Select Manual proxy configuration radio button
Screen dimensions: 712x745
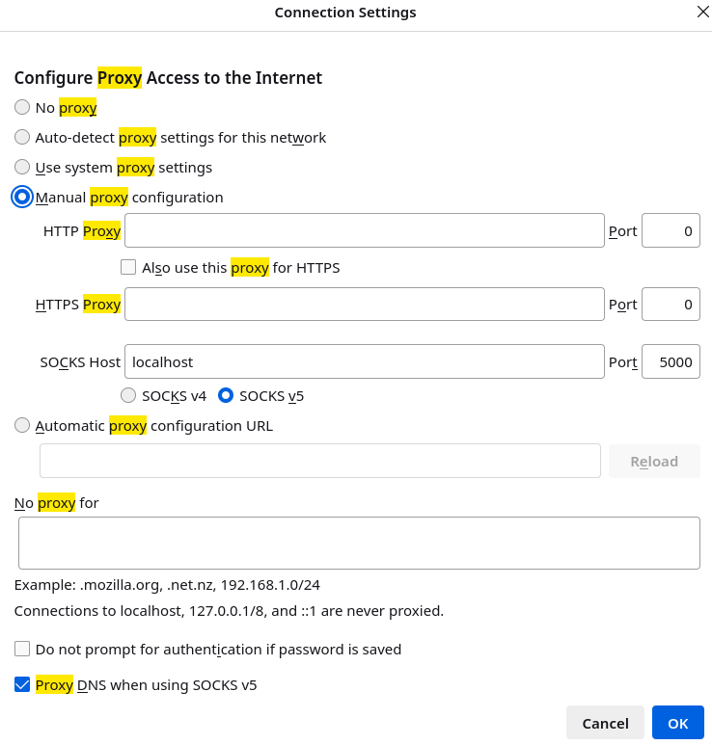point(22,198)
